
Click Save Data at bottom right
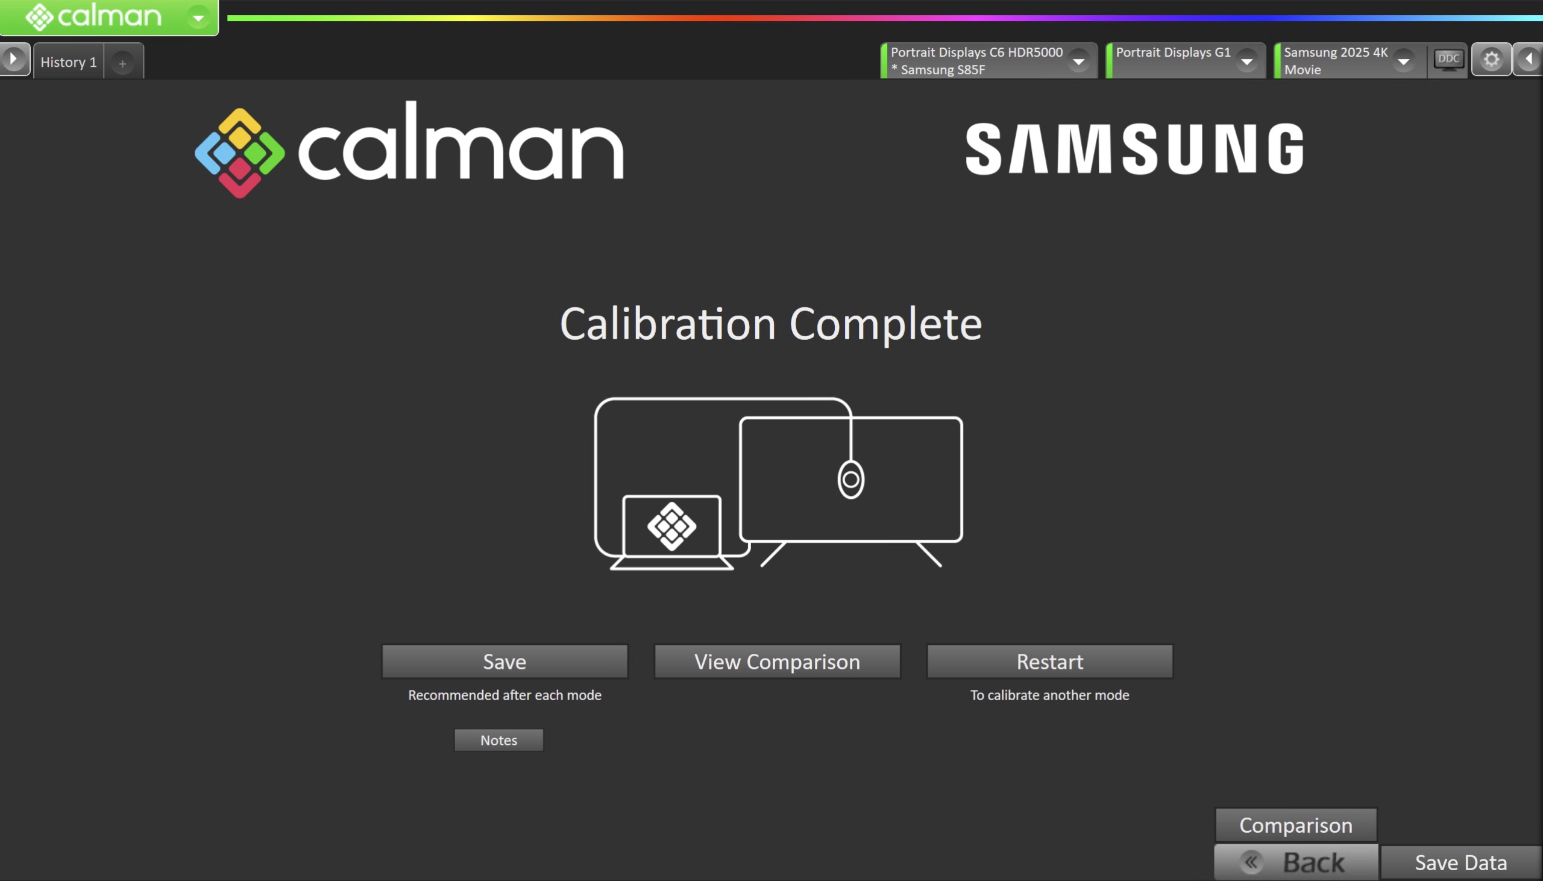(x=1460, y=862)
